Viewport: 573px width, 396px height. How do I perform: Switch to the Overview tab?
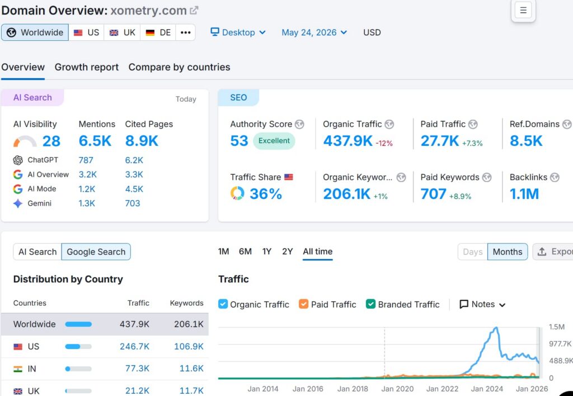pos(22,67)
